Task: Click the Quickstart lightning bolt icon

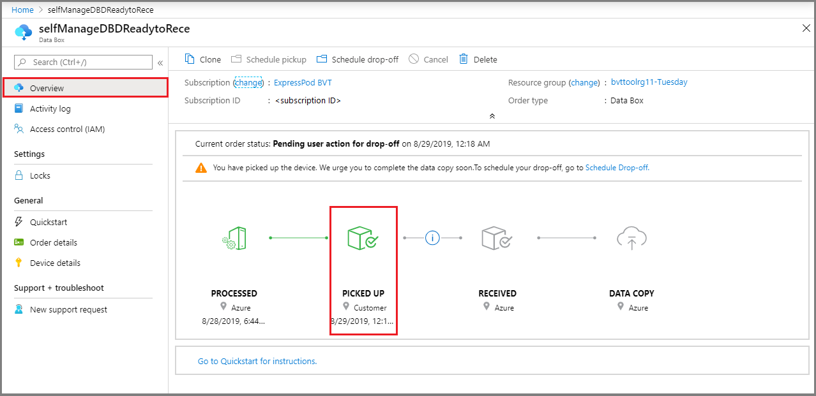Action: [19, 222]
